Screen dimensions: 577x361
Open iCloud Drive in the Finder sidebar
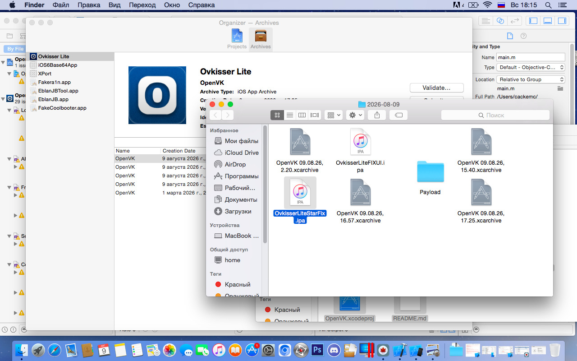click(237, 153)
